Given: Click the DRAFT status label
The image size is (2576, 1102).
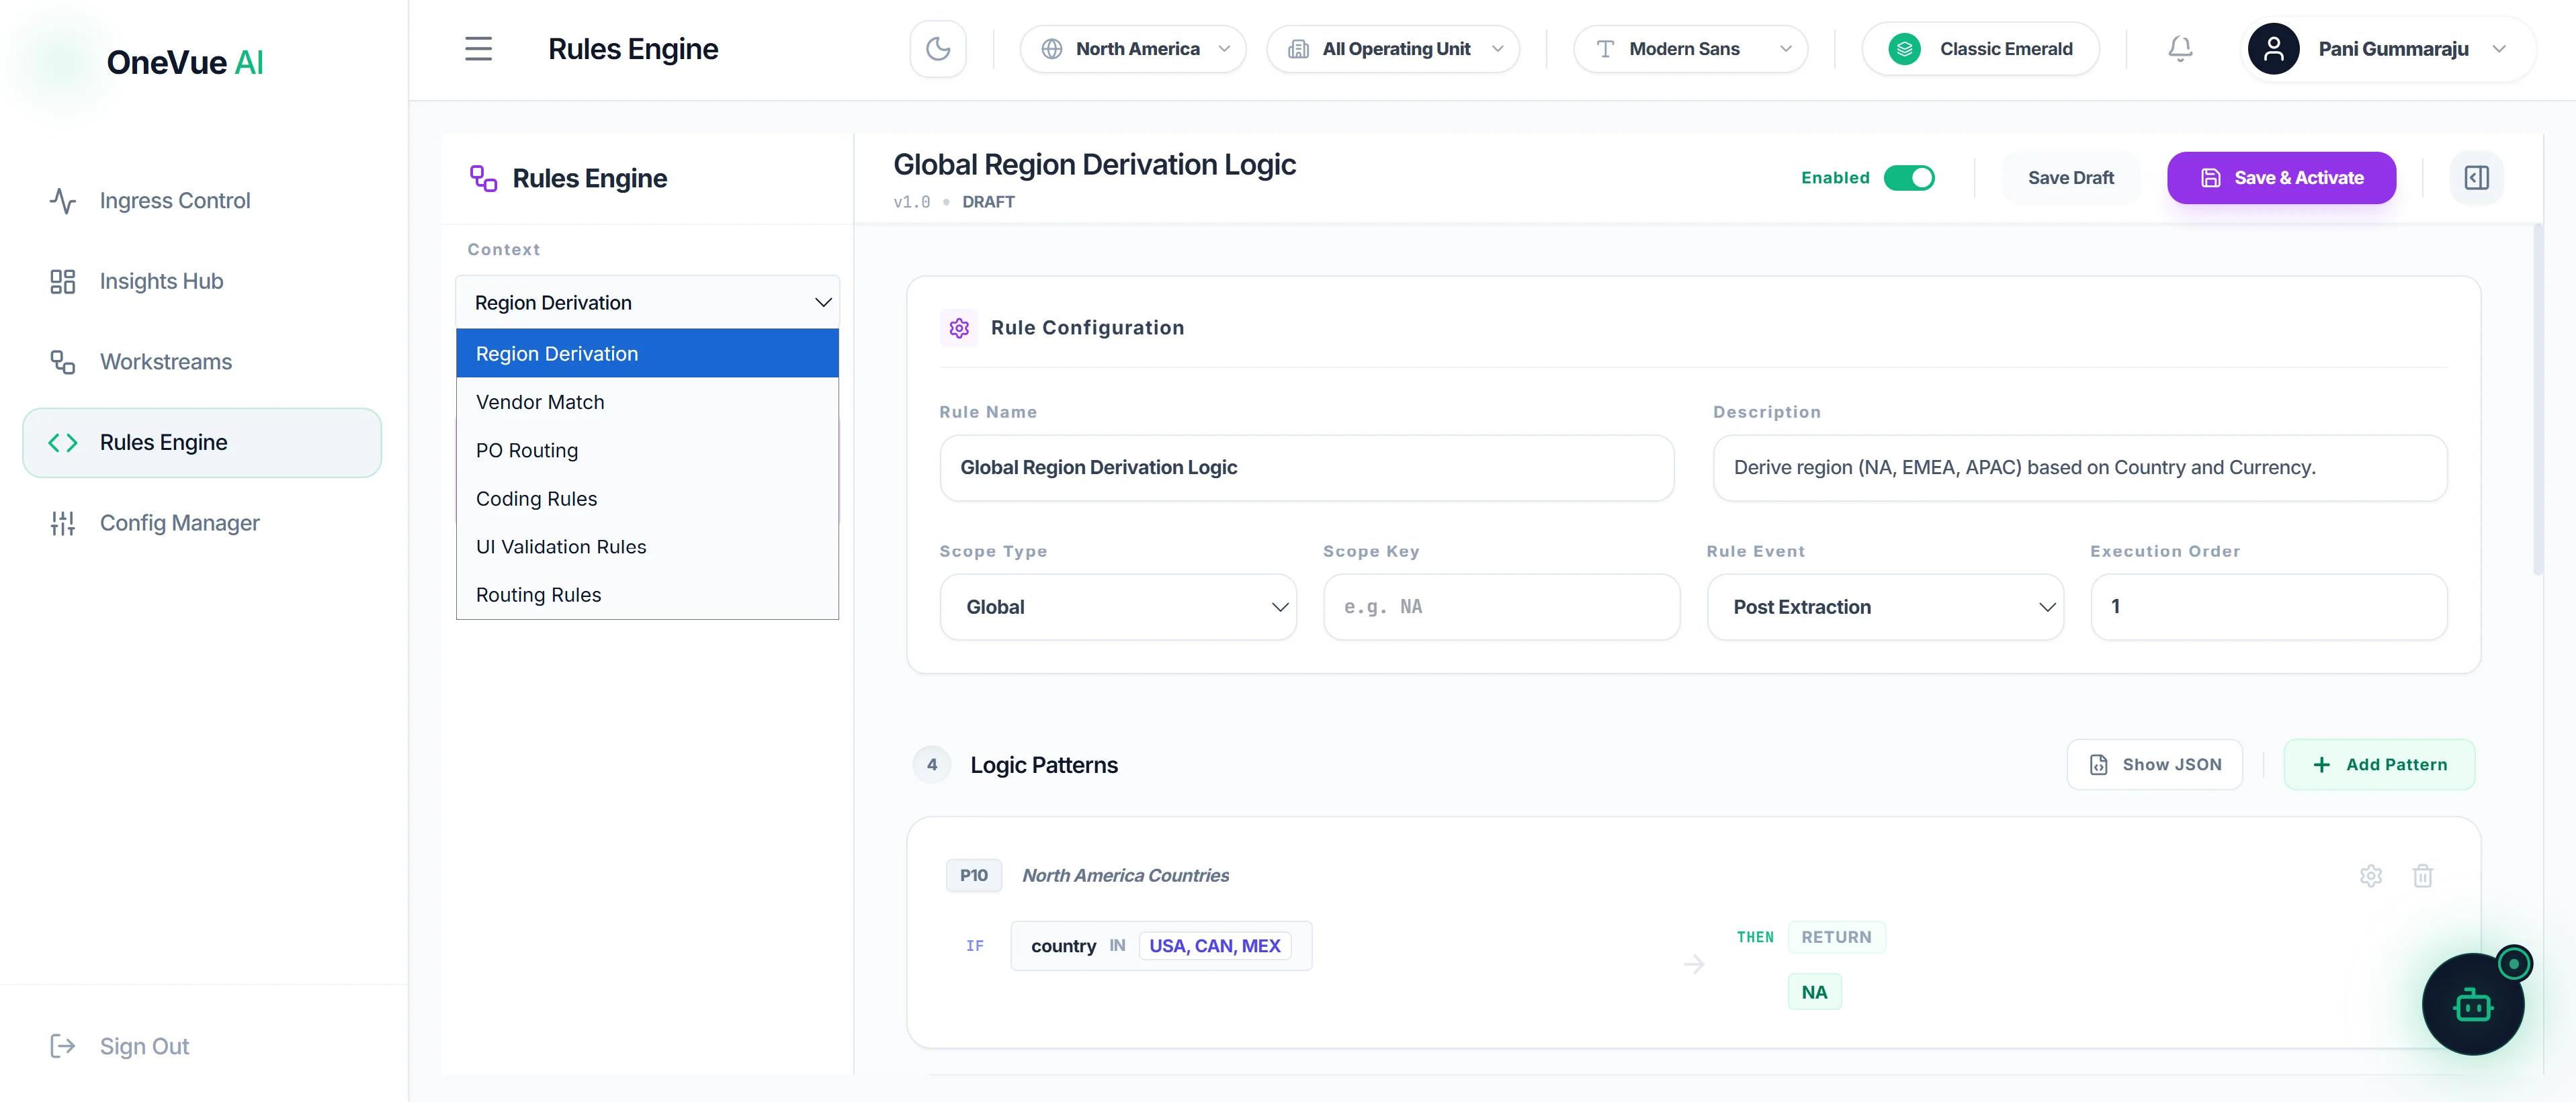Looking at the screenshot, I should pos(988,202).
